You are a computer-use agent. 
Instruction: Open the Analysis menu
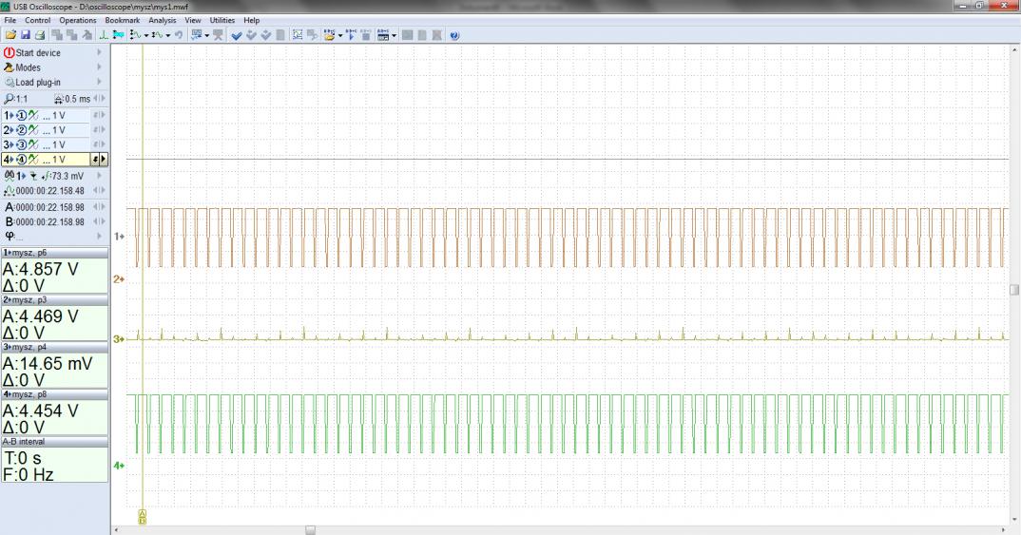[x=162, y=20]
